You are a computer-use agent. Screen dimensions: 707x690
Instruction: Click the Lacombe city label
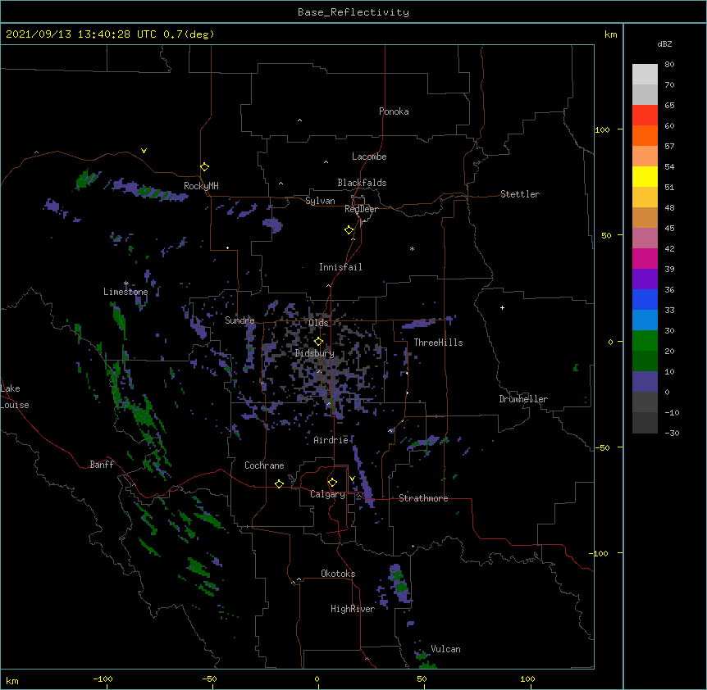pyautogui.click(x=369, y=157)
